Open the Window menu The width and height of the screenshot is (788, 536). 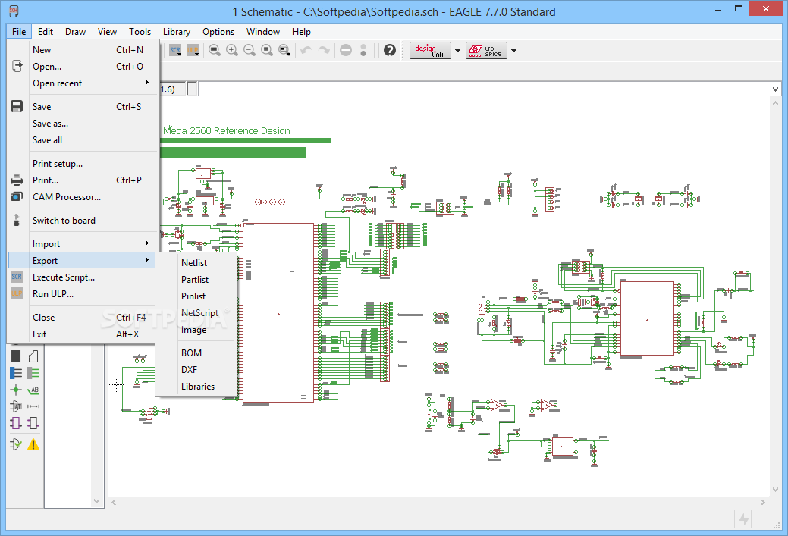[x=263, y=32]
